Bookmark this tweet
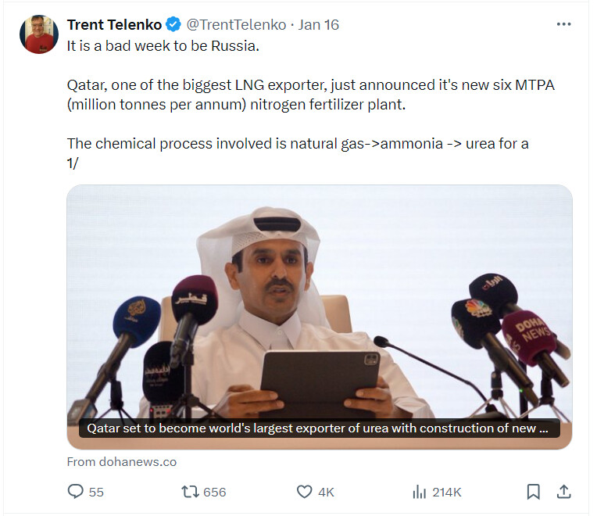597x516 pixels. 533,492
